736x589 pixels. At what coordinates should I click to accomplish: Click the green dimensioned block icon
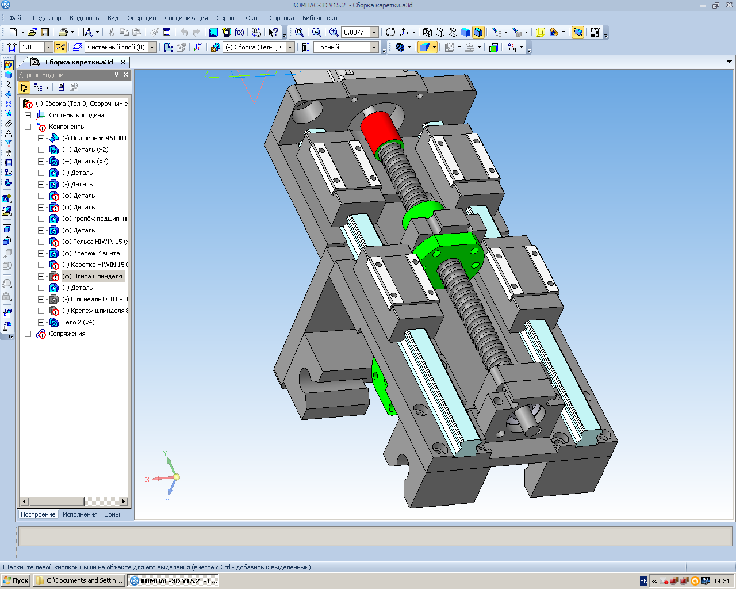point(493,47)
